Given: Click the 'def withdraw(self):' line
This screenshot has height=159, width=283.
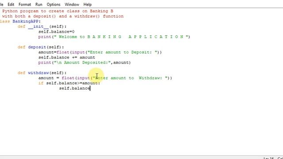Looking at the screenshot, I should click(x=42, y=73).
